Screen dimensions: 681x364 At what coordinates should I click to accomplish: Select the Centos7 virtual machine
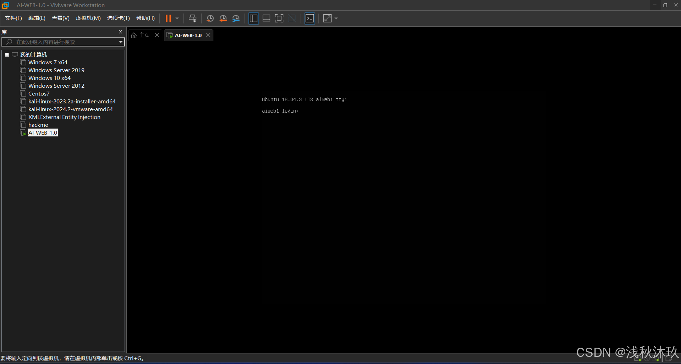[x=39, y=94]
